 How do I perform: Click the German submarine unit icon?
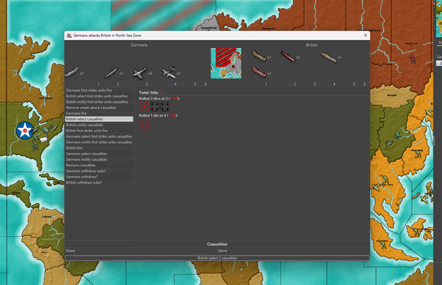click(x=111, y=73)
